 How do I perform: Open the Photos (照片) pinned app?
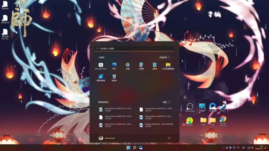(x=114, y=66)
